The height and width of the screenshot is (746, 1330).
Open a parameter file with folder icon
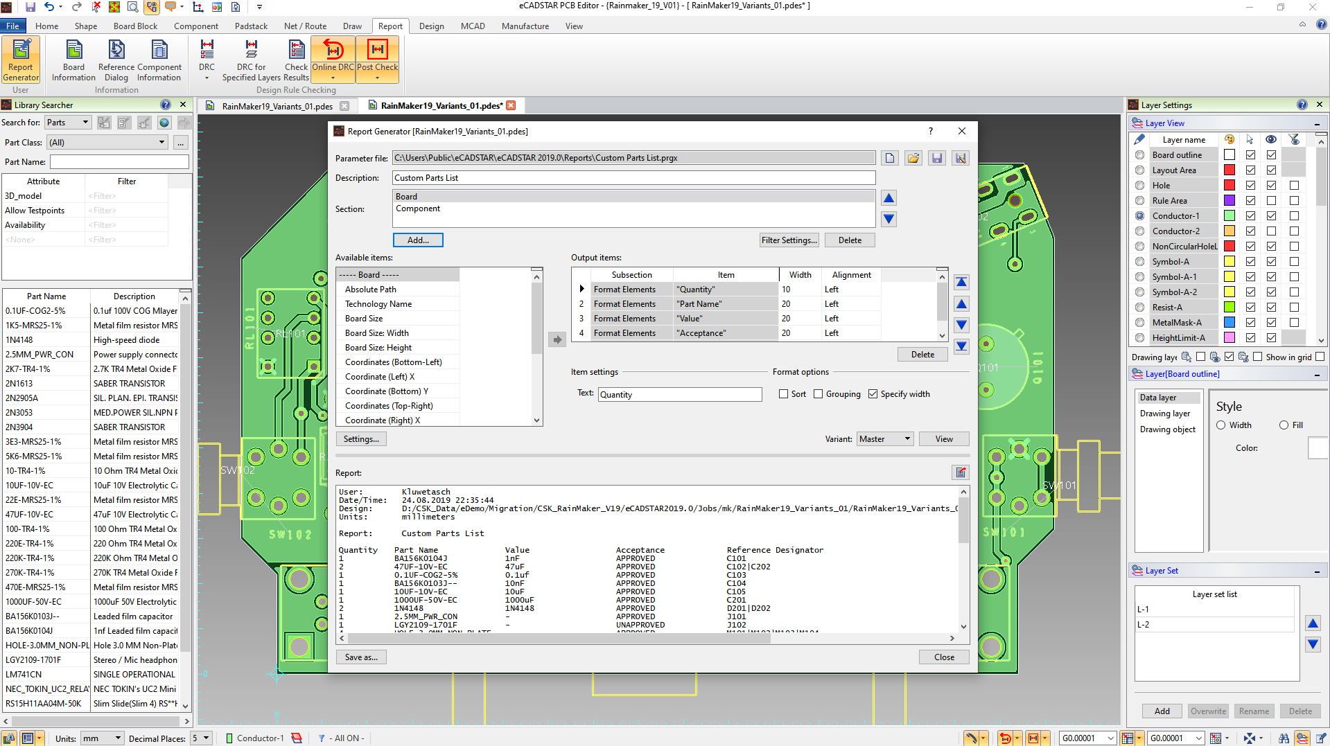(913, 158)
